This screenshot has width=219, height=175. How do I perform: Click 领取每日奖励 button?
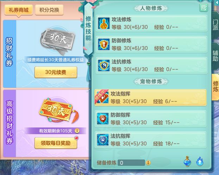(x=56, y=143)
